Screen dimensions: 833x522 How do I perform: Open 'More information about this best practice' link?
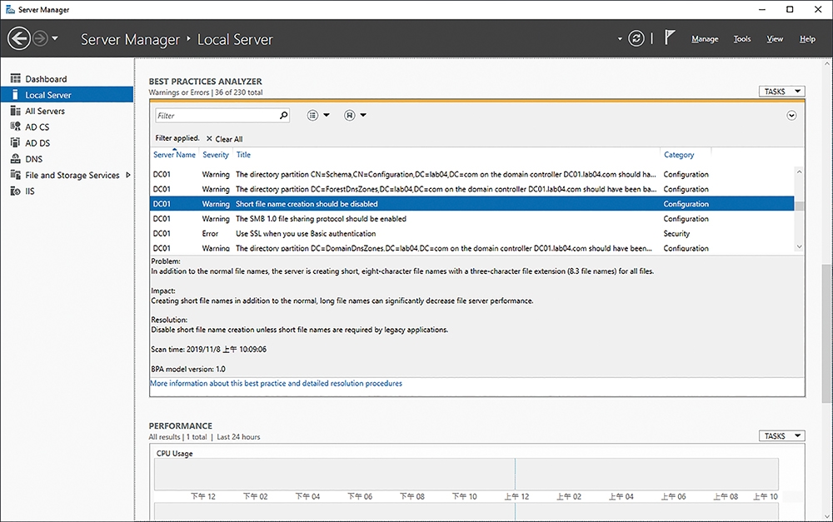click(x=276, y=384)
